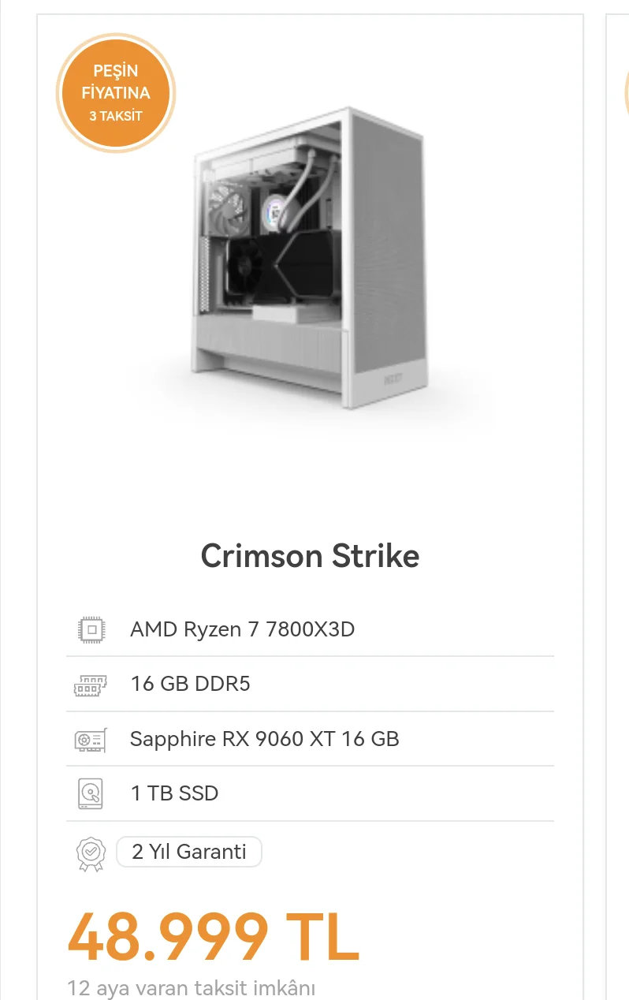Viewport: 629px width, 1000px height.
Task: Click the AMD Ryzen 7 7800X3D spec
Action: click(242, 629)
